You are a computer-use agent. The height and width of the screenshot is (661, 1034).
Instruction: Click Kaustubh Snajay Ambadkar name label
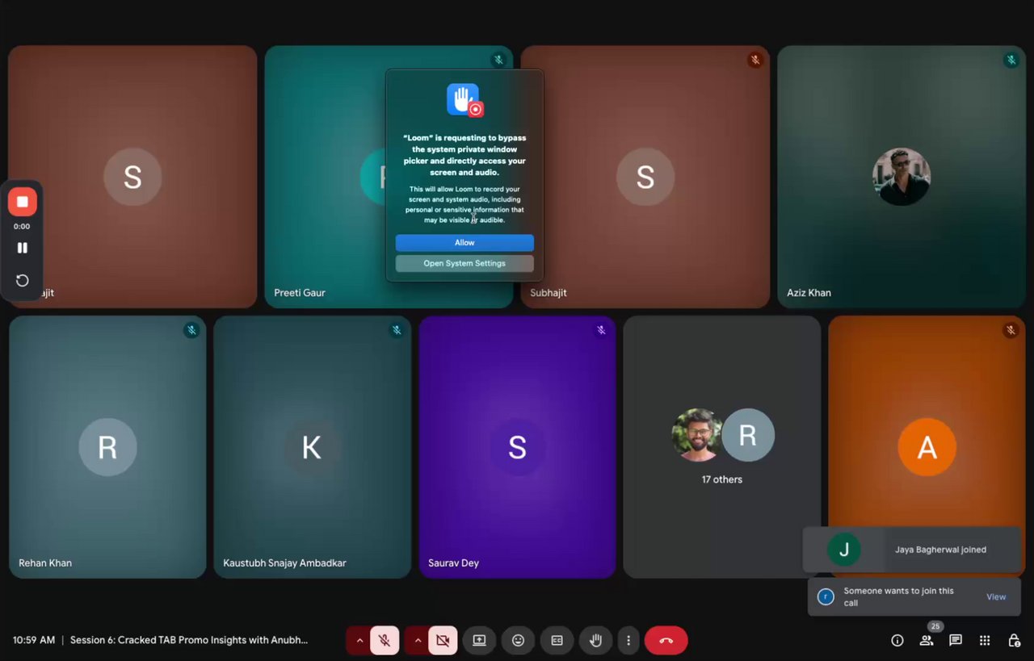[x=284, y=563]
